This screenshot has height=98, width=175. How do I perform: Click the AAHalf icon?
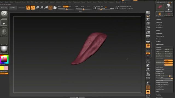148,32
